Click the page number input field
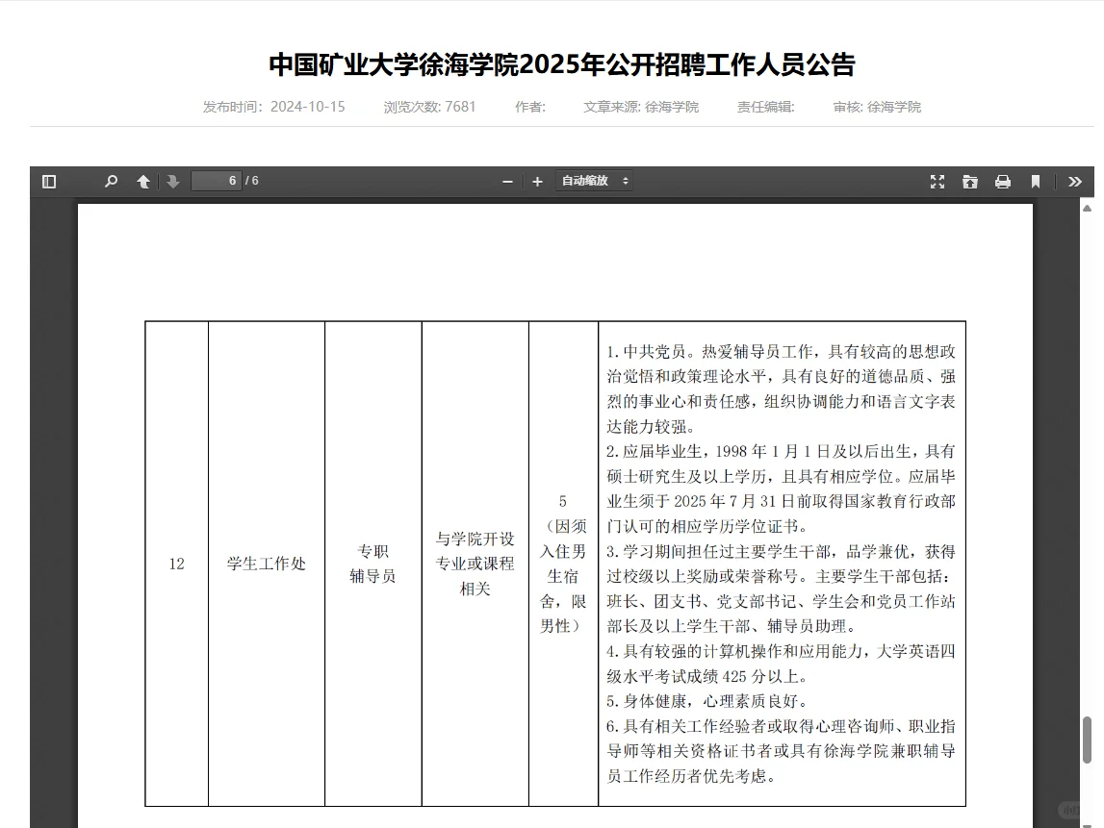The image size is (1104, 828). click(x=217, y=181)
